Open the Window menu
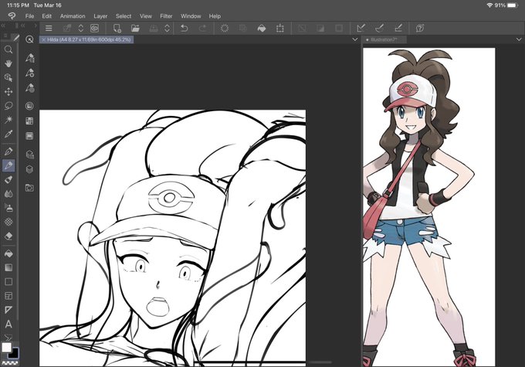Screen dimensions: 525x367 coord(191,16)
